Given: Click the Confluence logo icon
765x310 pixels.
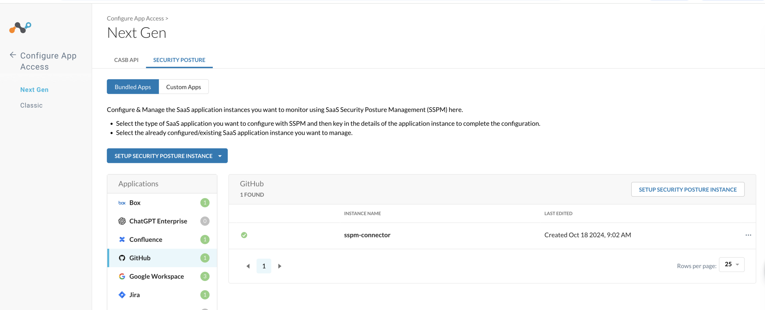Looking at the screenshot, I should [x=122, y=239].
